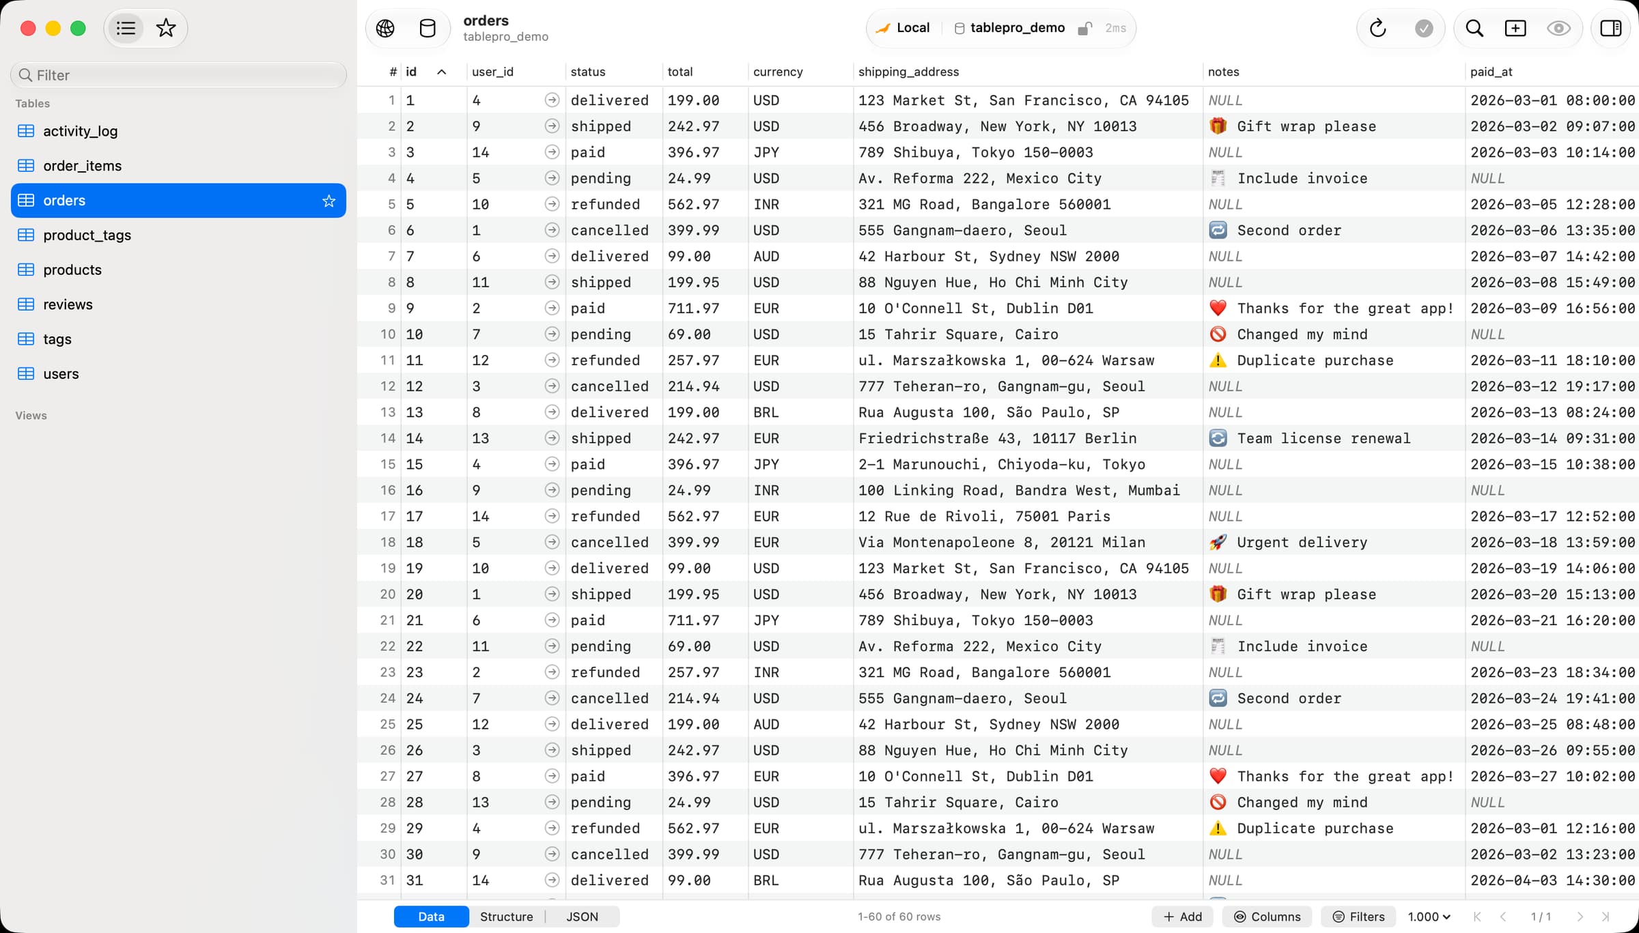Click the sidebar Filter search field
Image resolution: width=1639 pixels, height=933 pixels.
[178, 75]
